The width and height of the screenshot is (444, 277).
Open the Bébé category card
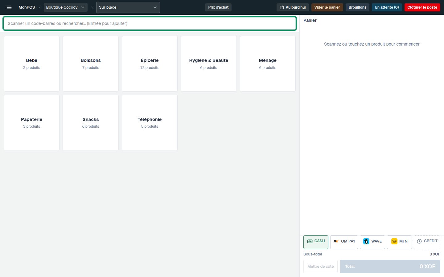tap(31, 64)
